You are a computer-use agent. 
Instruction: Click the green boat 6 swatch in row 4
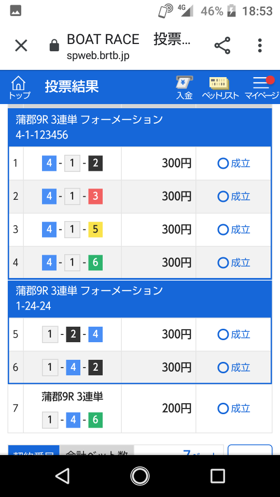(95, 263)
